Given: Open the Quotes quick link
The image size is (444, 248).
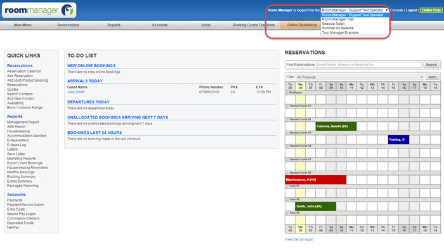Looking at the screenshot, I should click(13, 89).
